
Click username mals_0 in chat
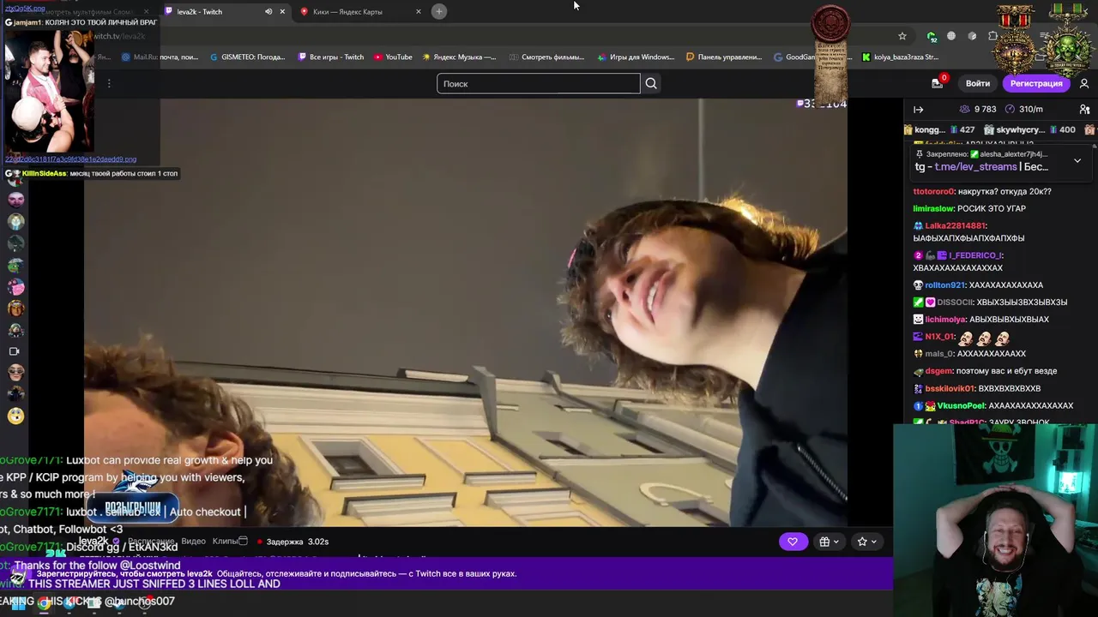point(938,354)
